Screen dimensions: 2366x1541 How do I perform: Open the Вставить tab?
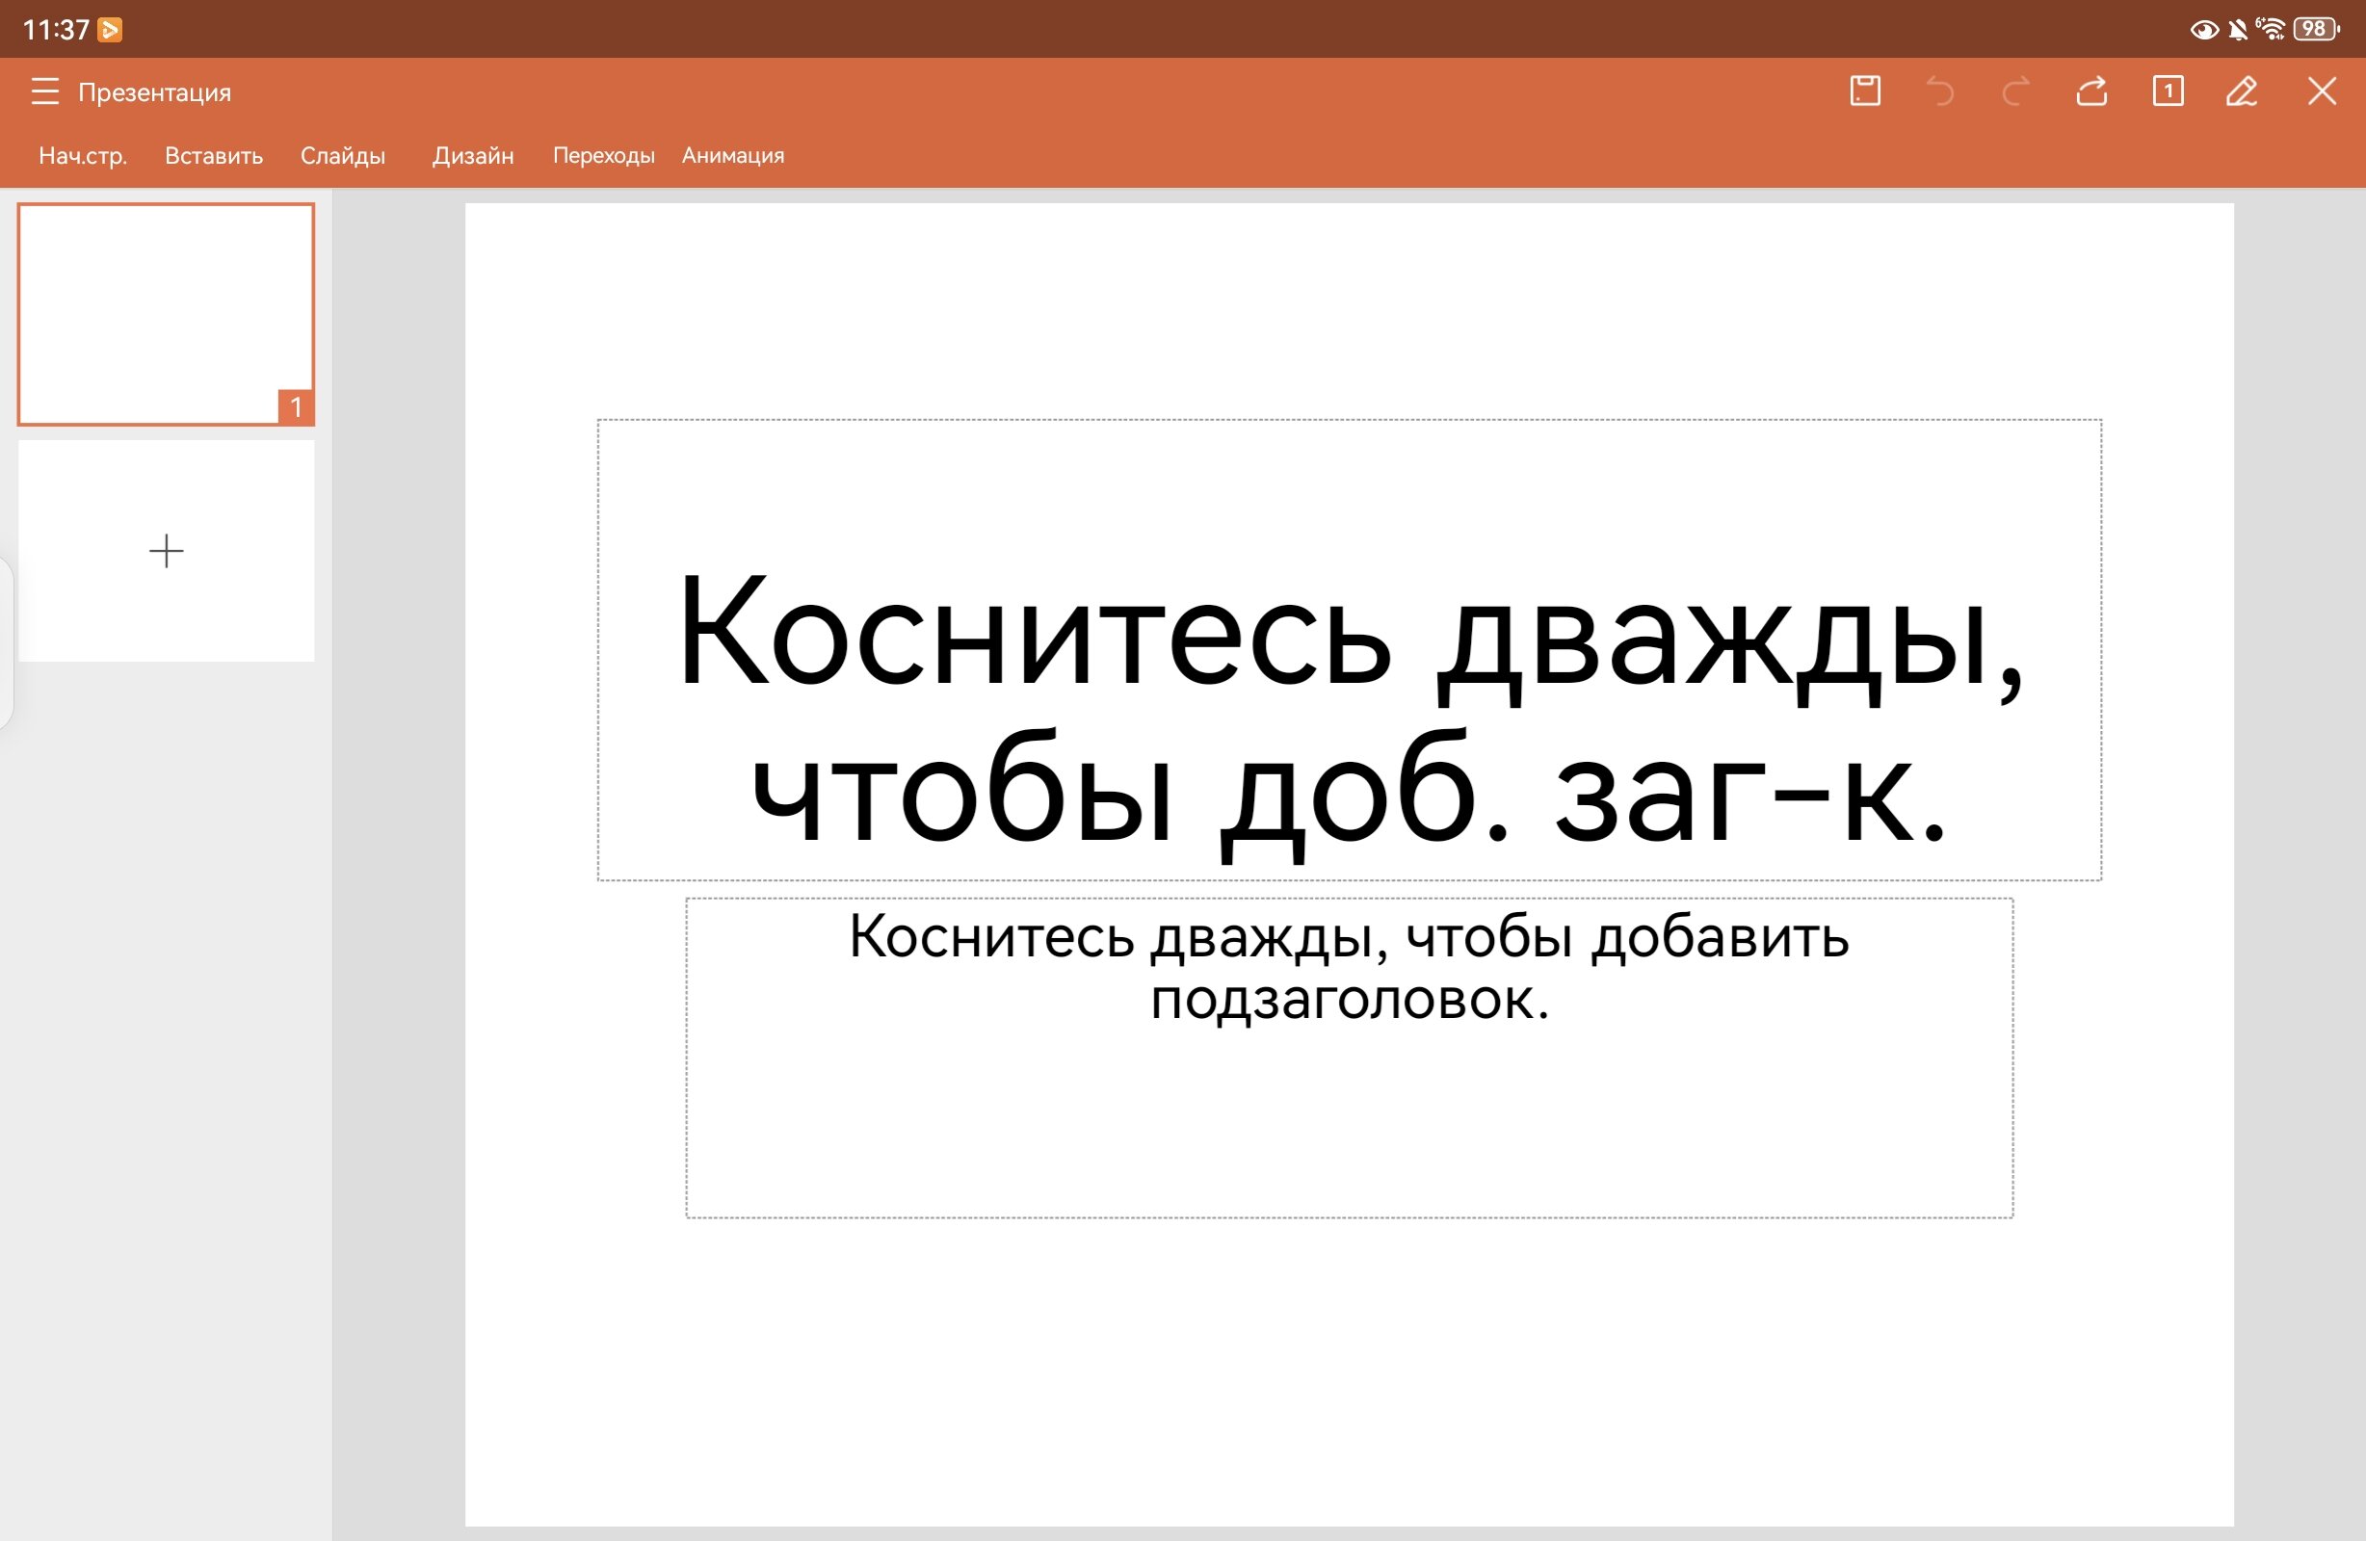pyautogui.click(x=214, y=155)
